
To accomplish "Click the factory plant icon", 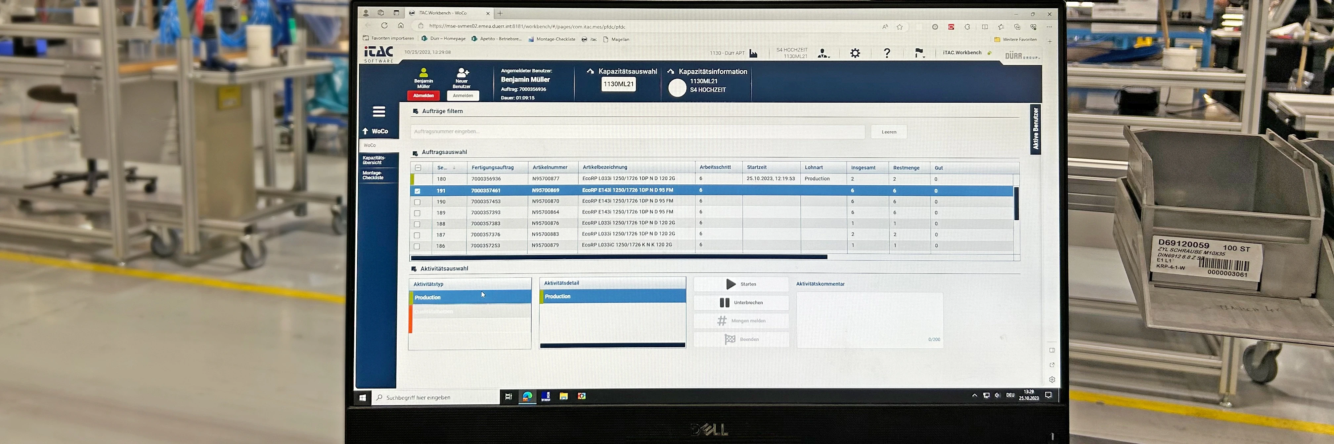I will tap(753, 54).
